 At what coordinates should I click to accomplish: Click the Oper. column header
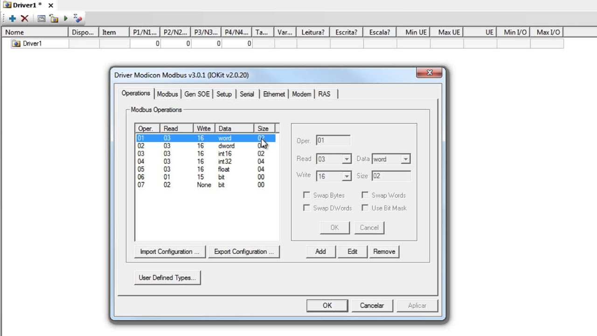[x=147, y=128]
